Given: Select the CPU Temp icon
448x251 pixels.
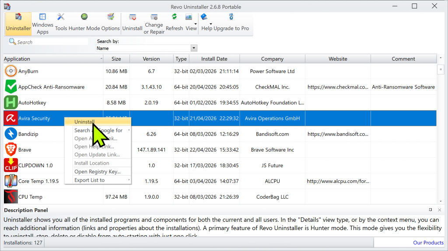Looking at the screenshot, I should point(11,196).
